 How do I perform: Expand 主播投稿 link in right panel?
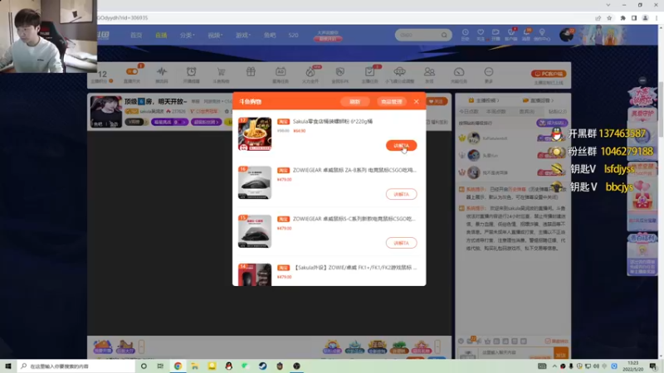tap(483, 100)
